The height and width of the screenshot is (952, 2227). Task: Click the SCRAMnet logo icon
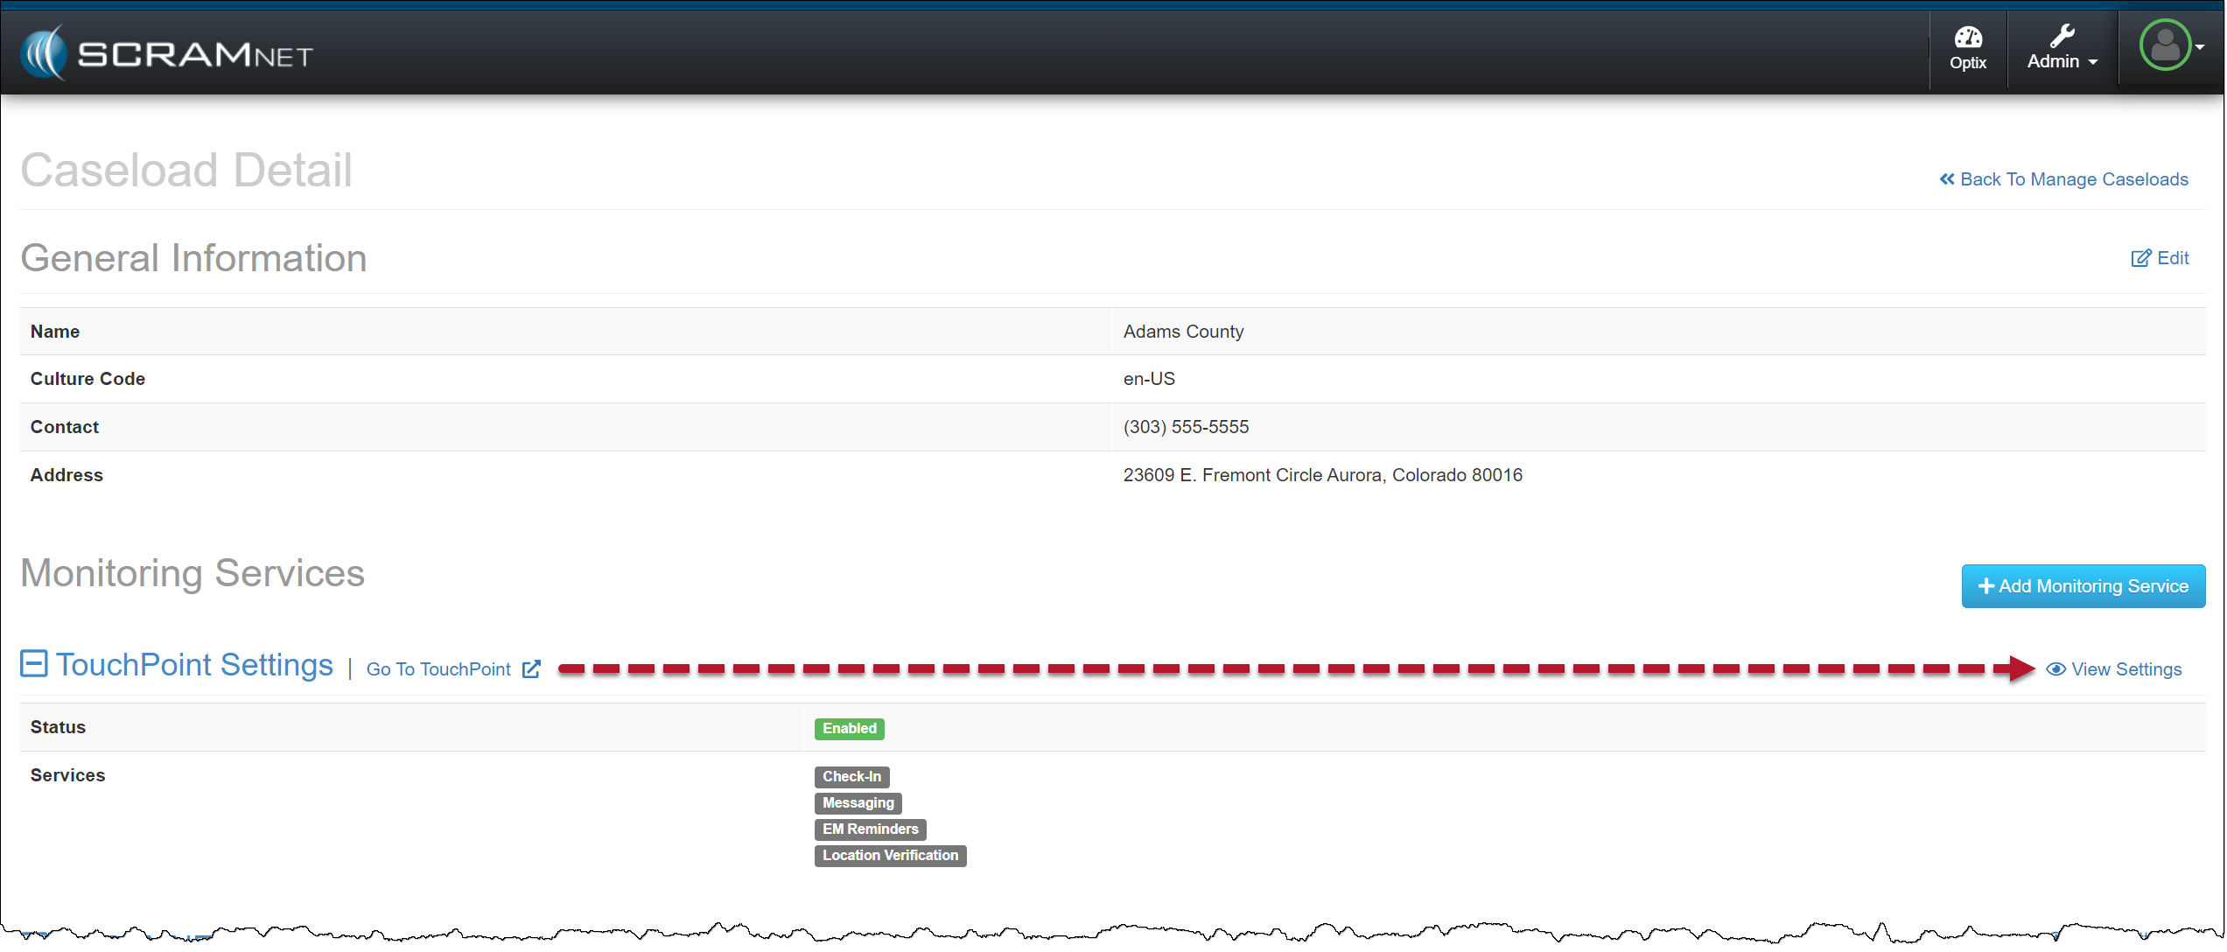tap(44, 52)
